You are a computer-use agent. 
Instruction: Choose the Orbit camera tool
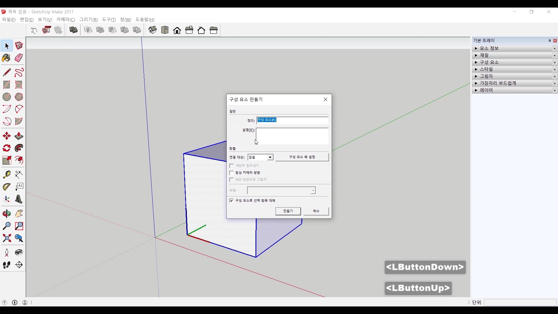(x=6, y=214)
